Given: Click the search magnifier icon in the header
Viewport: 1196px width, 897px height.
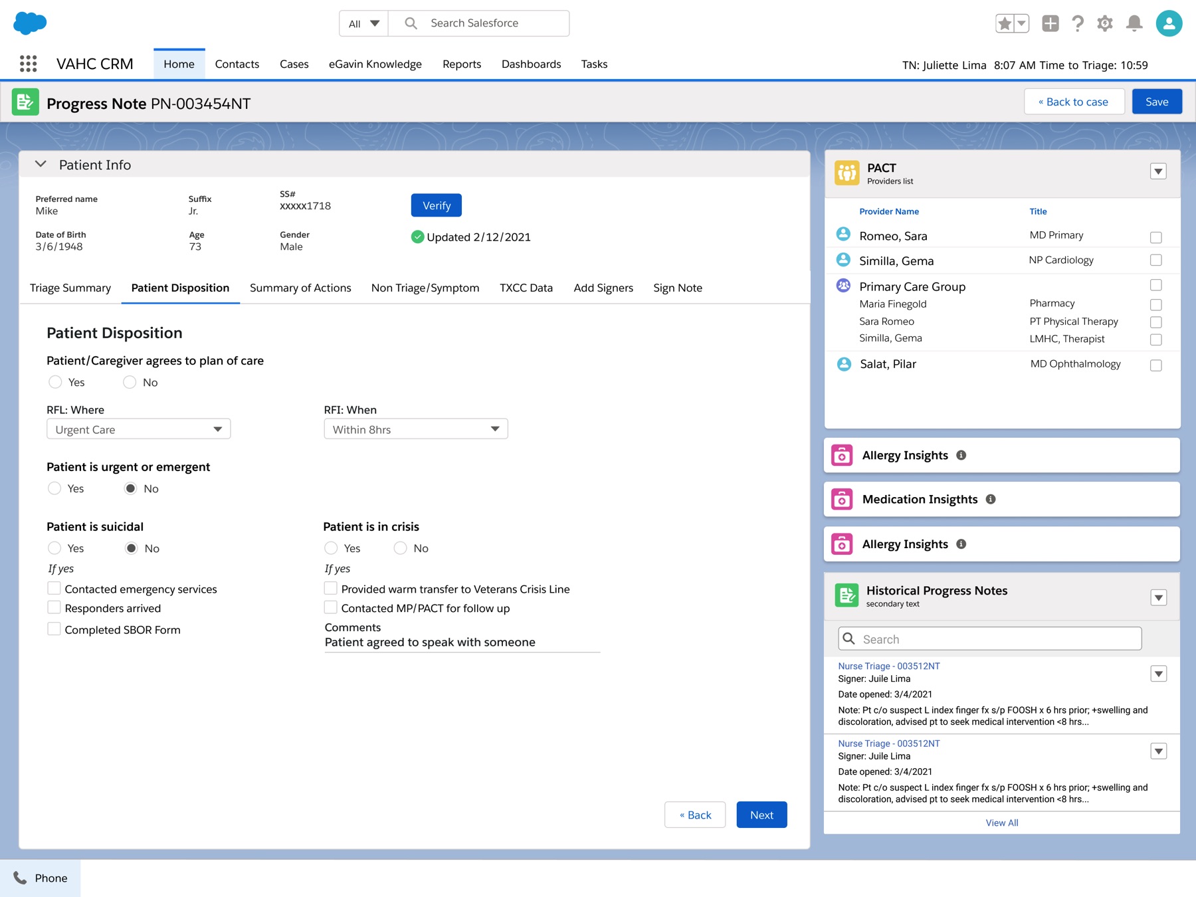Looking at the screenshot, I should pyautogui.click(x=411, y=23).
